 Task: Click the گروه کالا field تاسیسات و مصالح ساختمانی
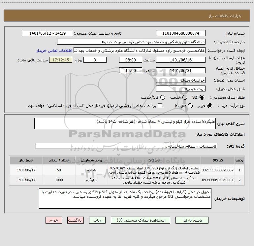point(126,146)
